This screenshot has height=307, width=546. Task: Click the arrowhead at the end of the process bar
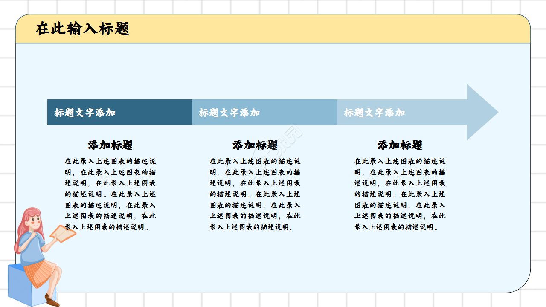tap(480, 112)
